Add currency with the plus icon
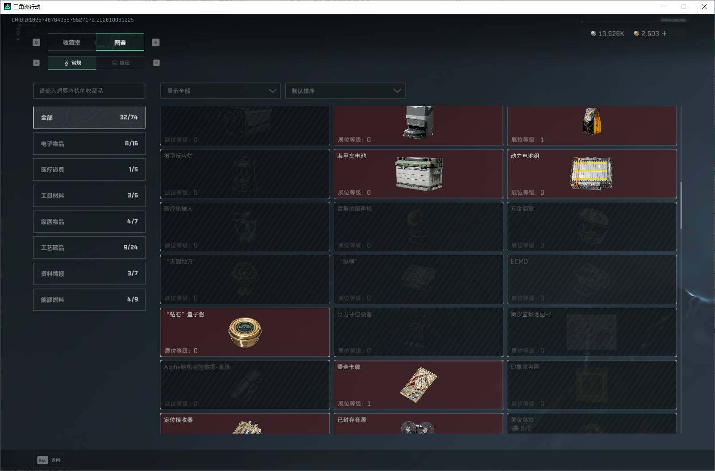This screenshot has height=471, width=715. pos(664,33)
